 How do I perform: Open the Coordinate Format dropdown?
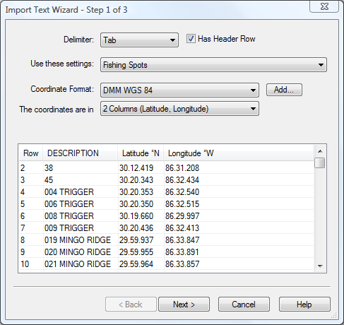coord(179,90)
